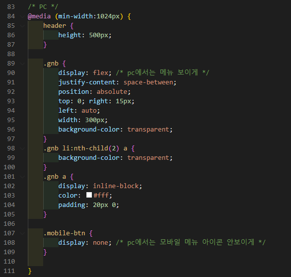Click the padding property name
Viewport: 291px width, 277px height.
coord(72,205)
